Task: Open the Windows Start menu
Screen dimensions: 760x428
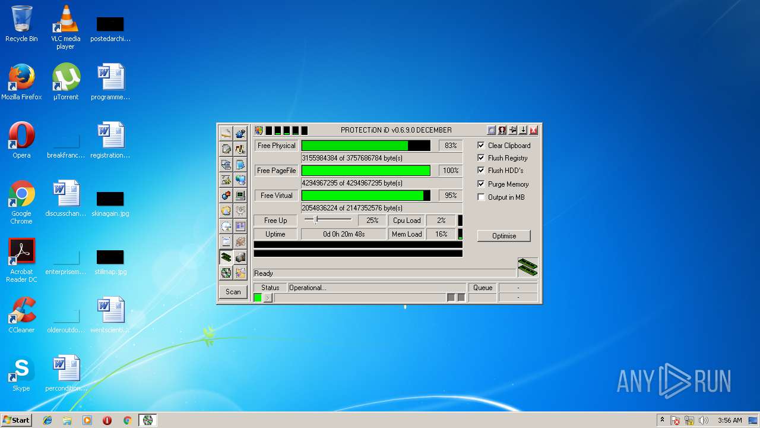Action: click(x=16, y=420)
